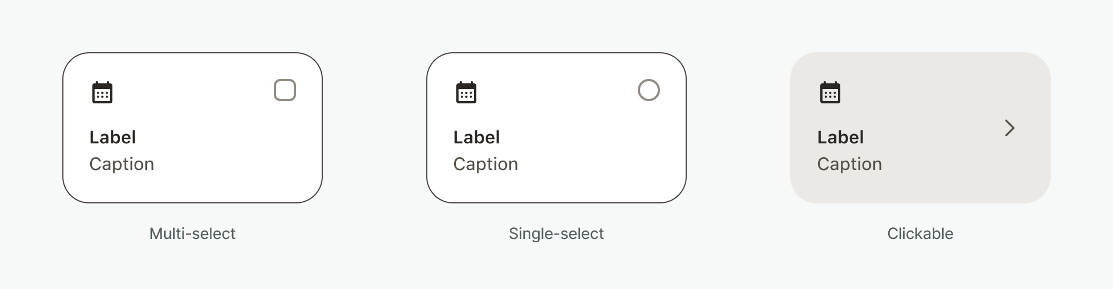The height and width of the screenshot is (289, 1113).
Task: Tick the square checkbox in the Multi-select card
Action: pyautogui.click(x=285, y=90)
